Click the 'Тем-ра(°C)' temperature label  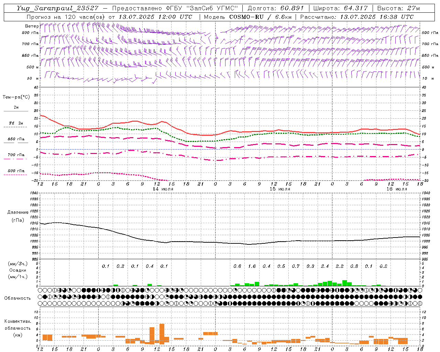[16, 97]
